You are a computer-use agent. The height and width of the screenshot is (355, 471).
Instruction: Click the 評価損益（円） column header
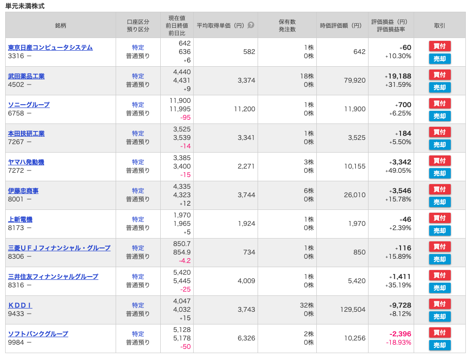391,25
